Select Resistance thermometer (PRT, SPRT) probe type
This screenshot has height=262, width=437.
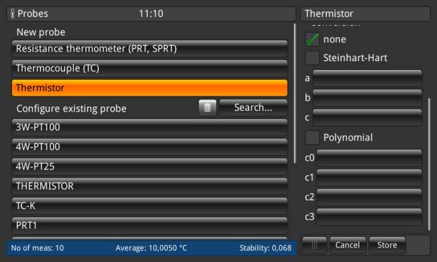(x=149, y=48)
